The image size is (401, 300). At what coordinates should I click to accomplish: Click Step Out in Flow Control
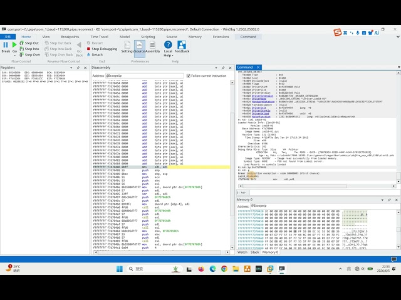pos(29,43)
